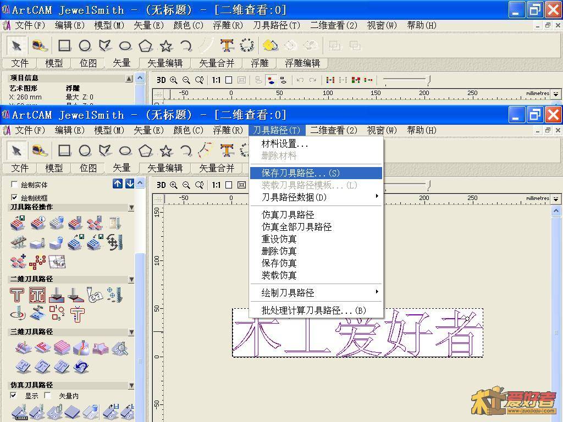The height and width of the screenshot is (422, 563).
Task: Toggle 矢量内 checkbox
Action: point(47,396)
